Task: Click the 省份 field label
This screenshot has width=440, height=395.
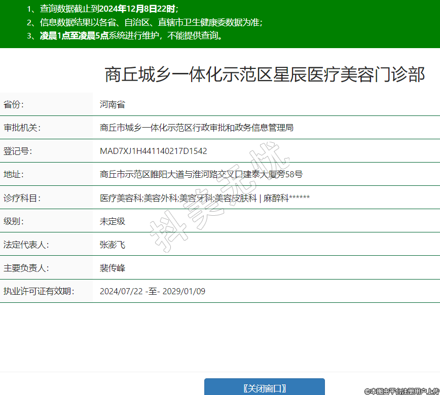Action: click(x=14, y=105)
